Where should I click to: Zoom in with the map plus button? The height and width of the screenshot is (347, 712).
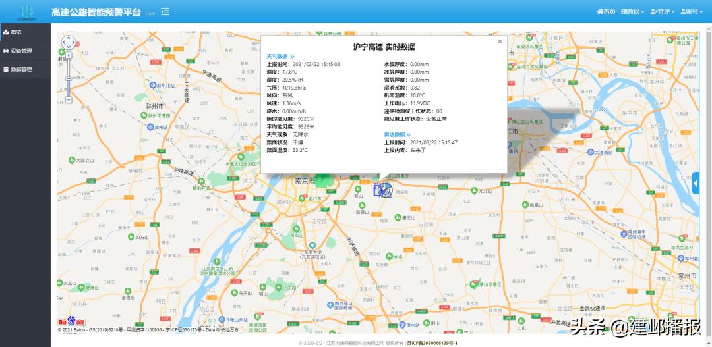tap(69, 55)
